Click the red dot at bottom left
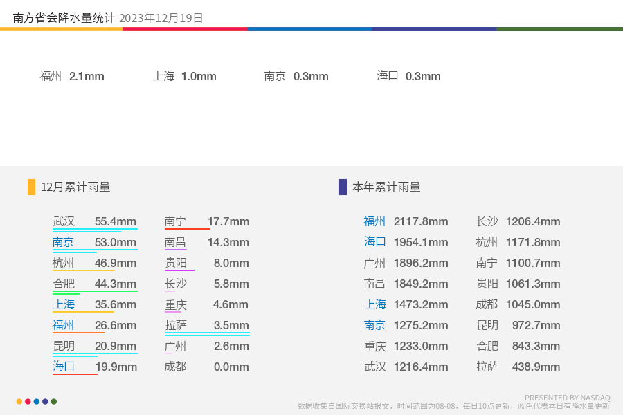The image size is (623, 415). pos(28,401)
